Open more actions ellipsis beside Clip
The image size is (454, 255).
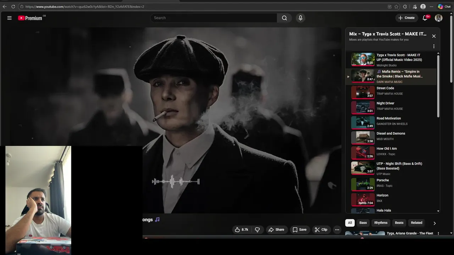pos(337,229)
